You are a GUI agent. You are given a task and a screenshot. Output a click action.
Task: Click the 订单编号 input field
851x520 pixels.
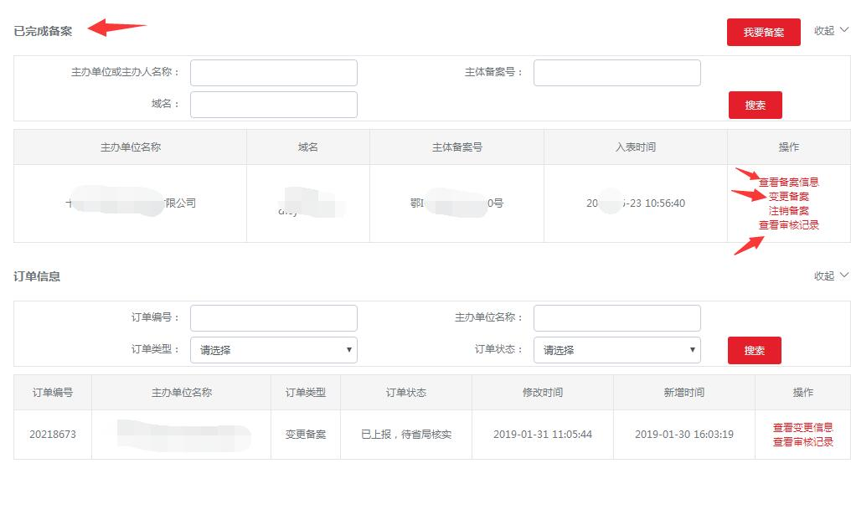point(273,318)
